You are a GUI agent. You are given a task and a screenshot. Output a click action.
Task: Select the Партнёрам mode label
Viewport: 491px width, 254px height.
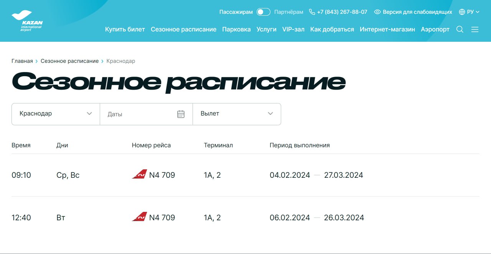click(288, 12)
